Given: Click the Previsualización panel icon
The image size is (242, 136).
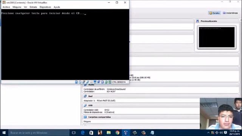Looking at the screenshot, I should click(197, 21).
